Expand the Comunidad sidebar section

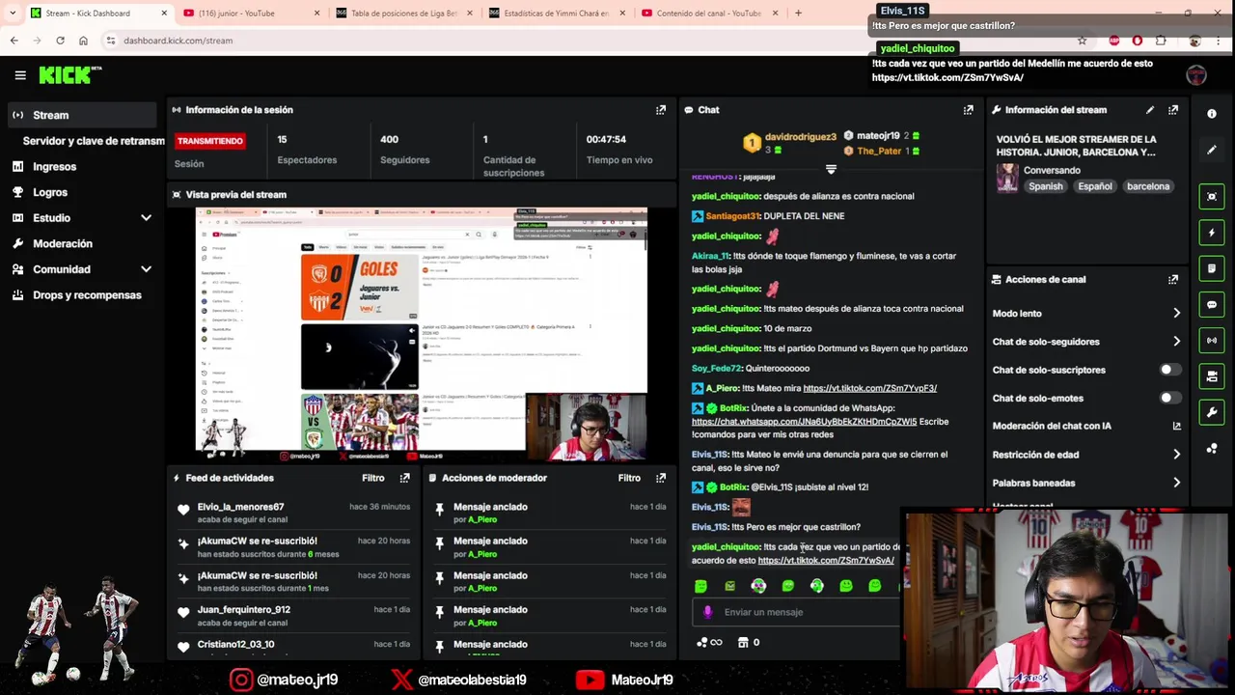[x=146, y=269]
